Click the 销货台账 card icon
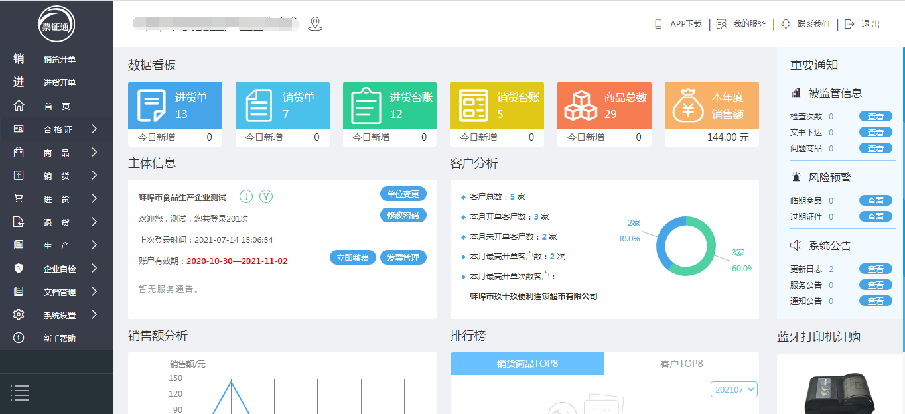This screenshot has height=414, width=905. click(x=473, y=105)
